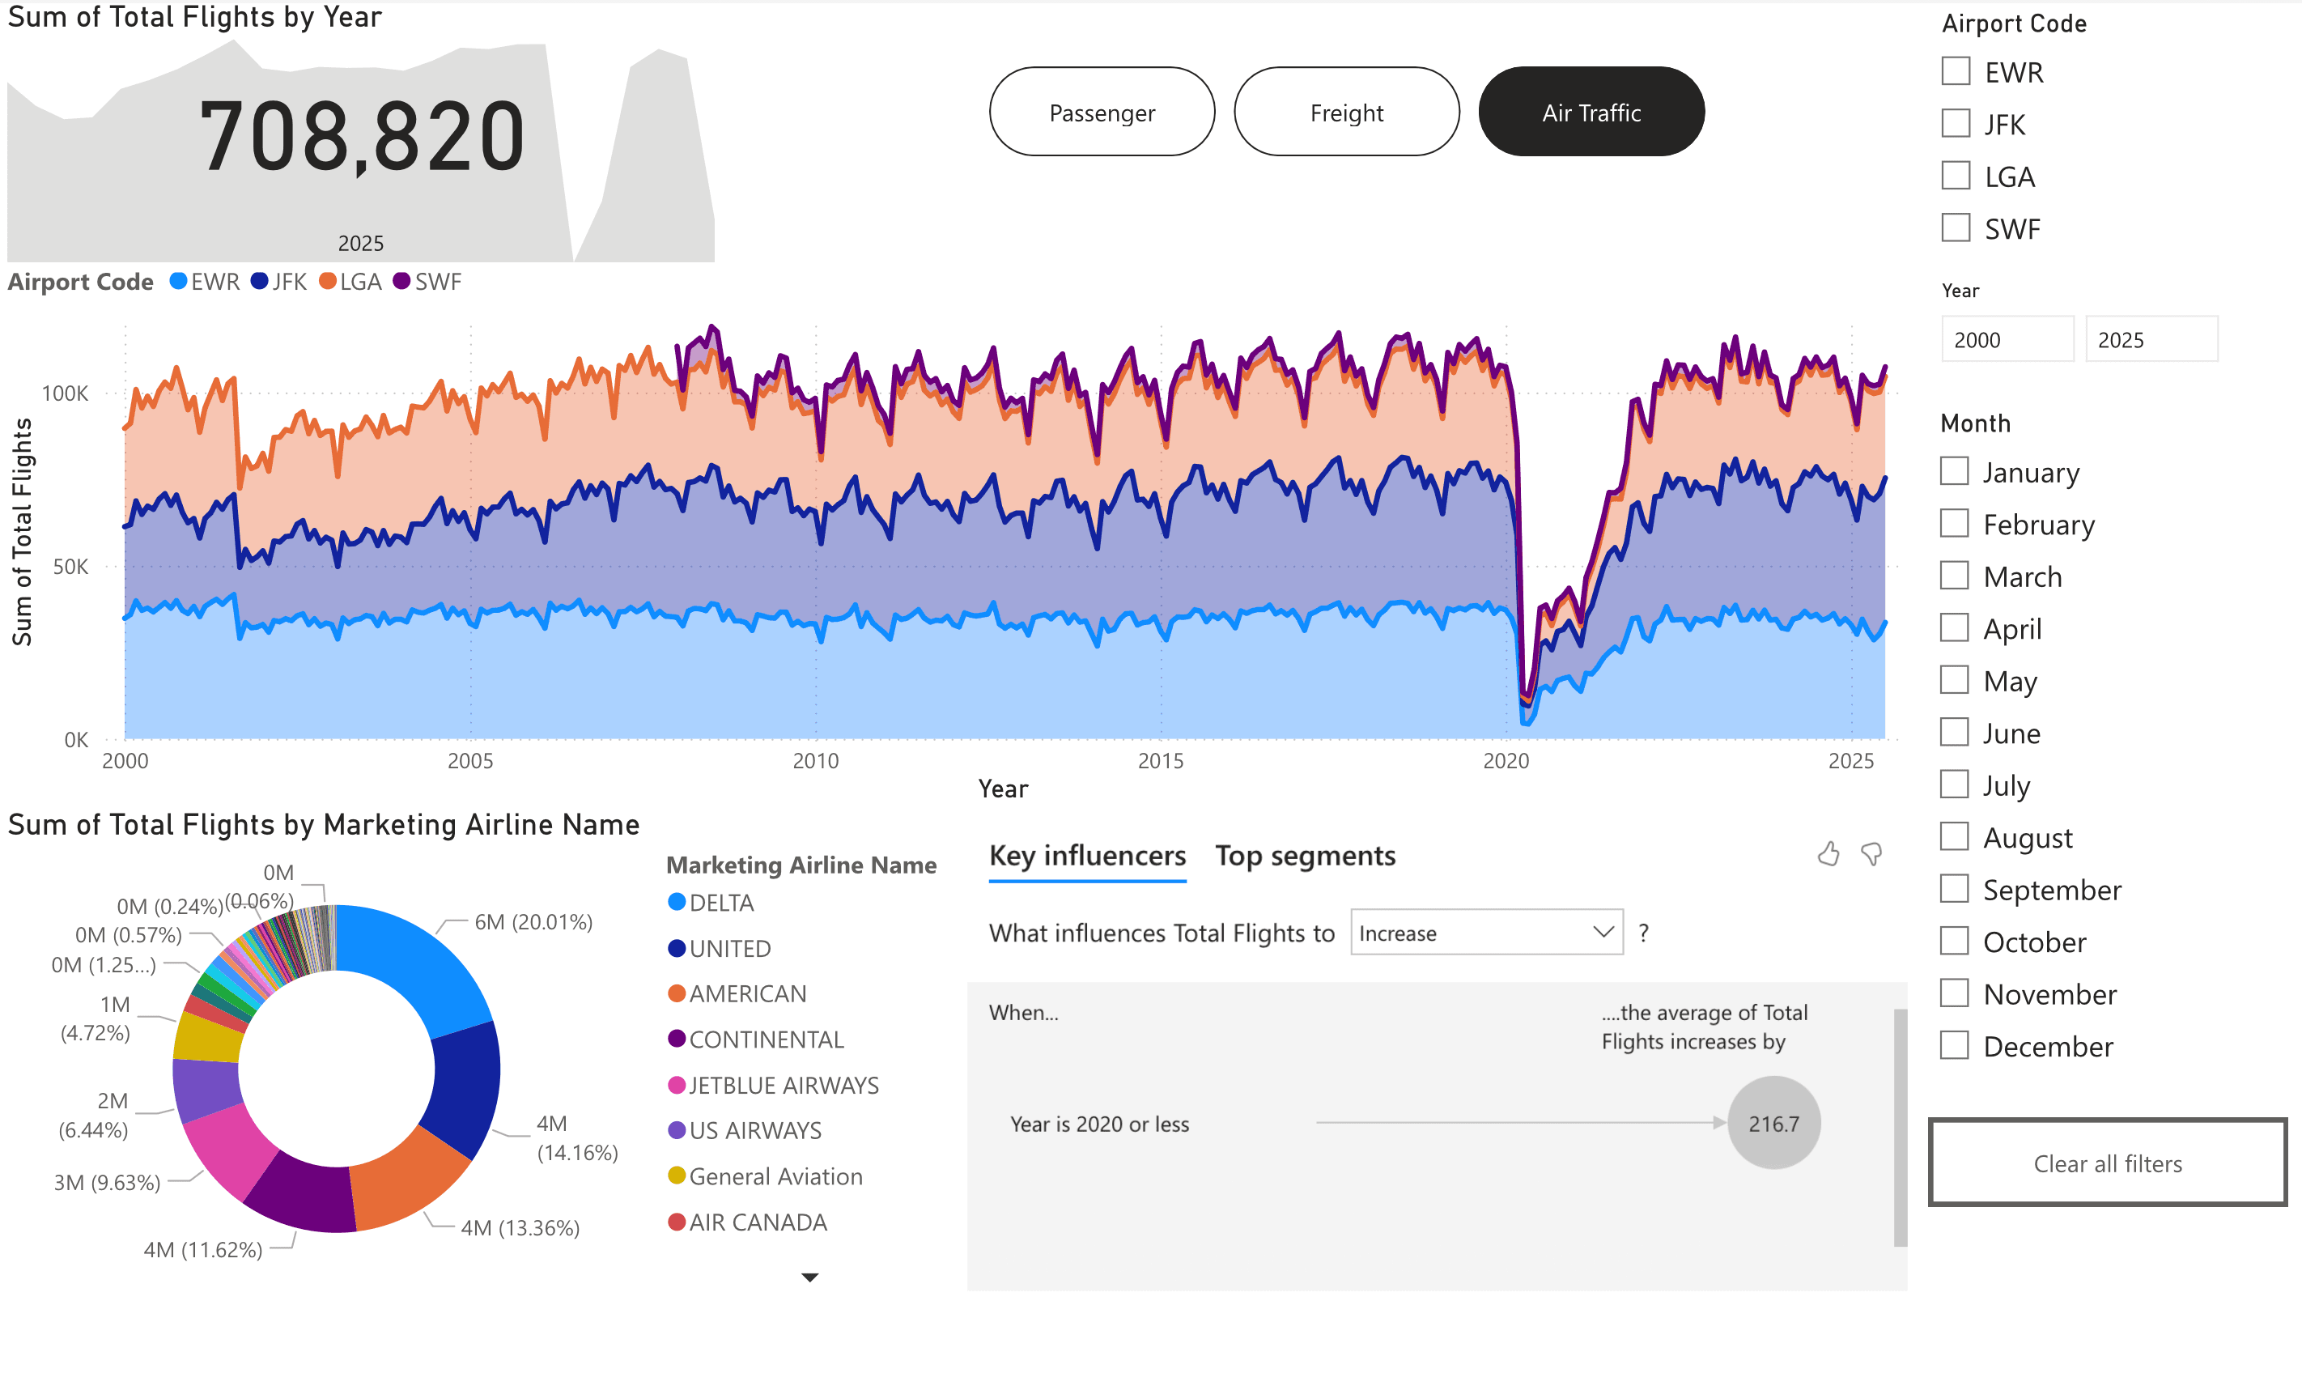The image size is (2302, 1386).
Task: Click the SWF legend marker in line chart
Action: 401,281
